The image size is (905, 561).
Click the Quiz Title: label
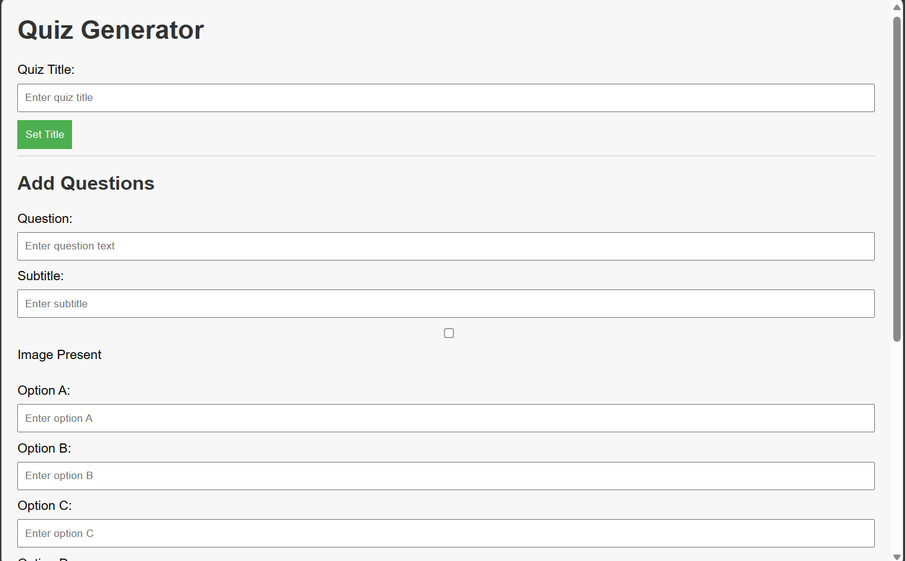click(x=46, y=70)
